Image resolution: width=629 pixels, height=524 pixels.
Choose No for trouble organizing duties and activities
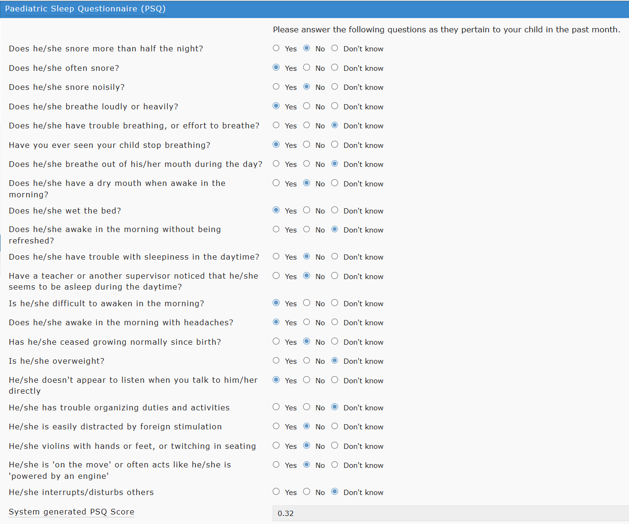click(x=306, y=407)
